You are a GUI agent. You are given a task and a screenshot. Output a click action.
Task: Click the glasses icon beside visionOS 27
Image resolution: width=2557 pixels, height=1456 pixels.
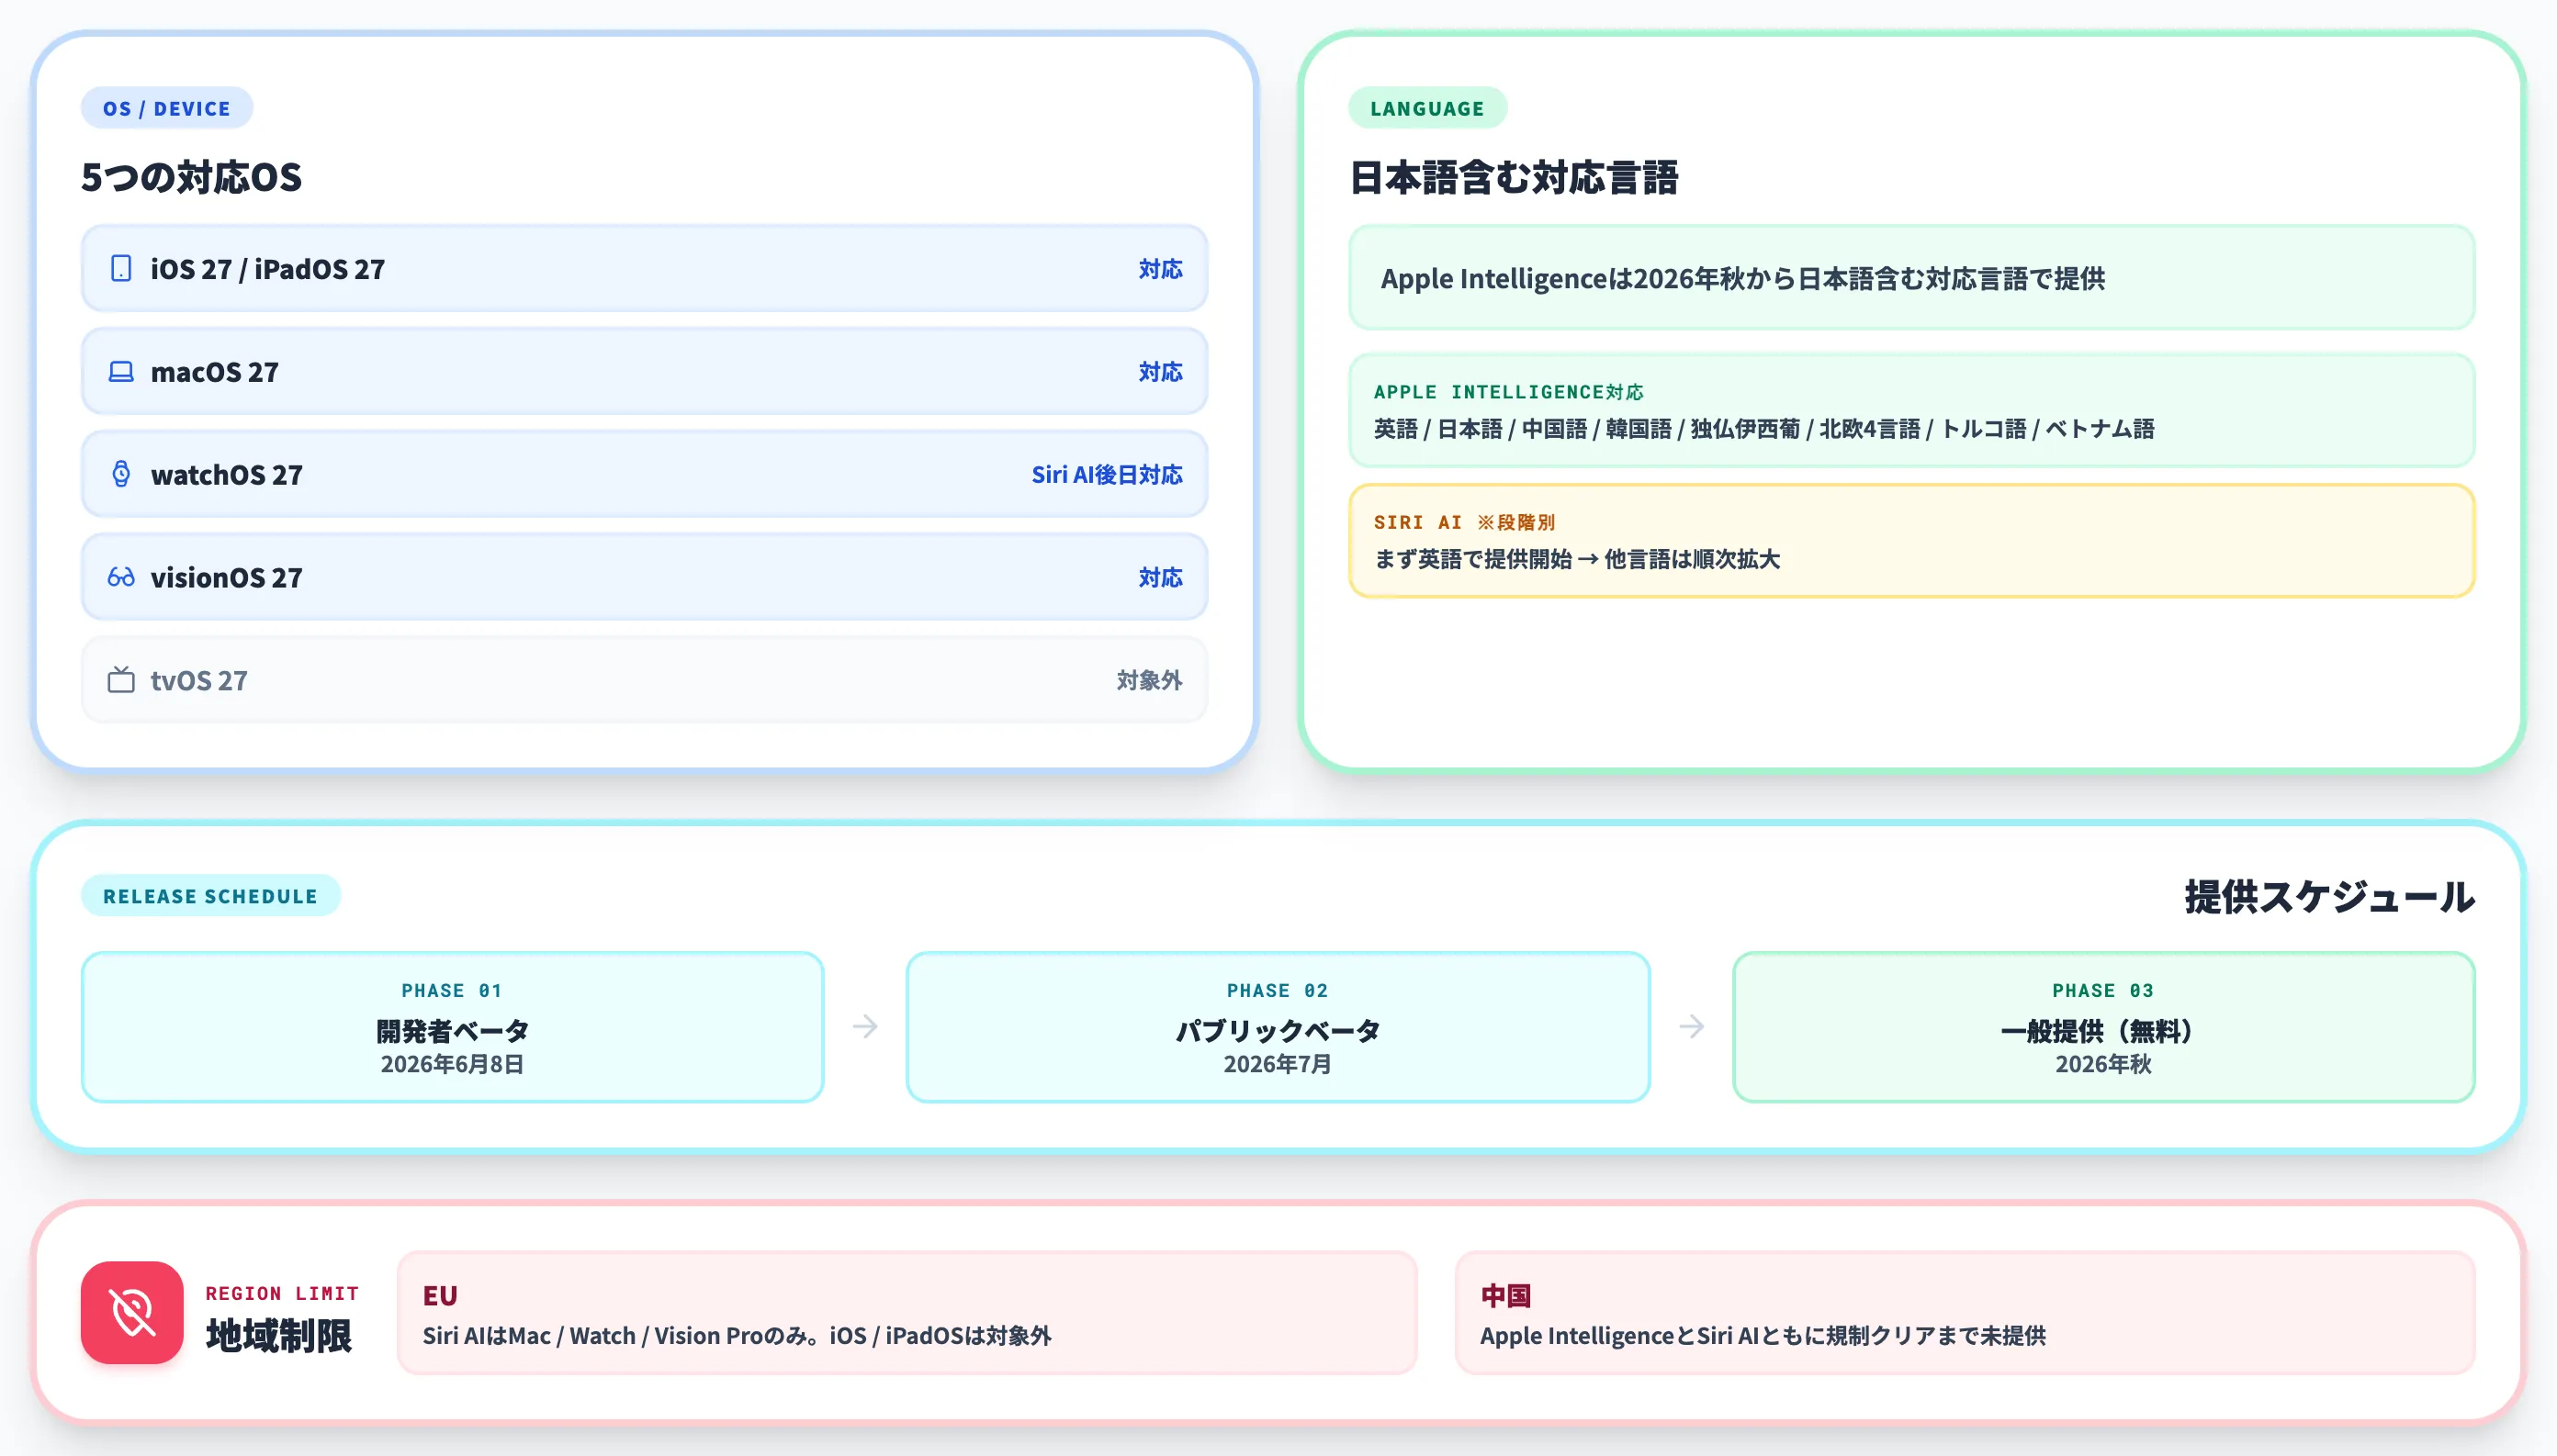121,577
